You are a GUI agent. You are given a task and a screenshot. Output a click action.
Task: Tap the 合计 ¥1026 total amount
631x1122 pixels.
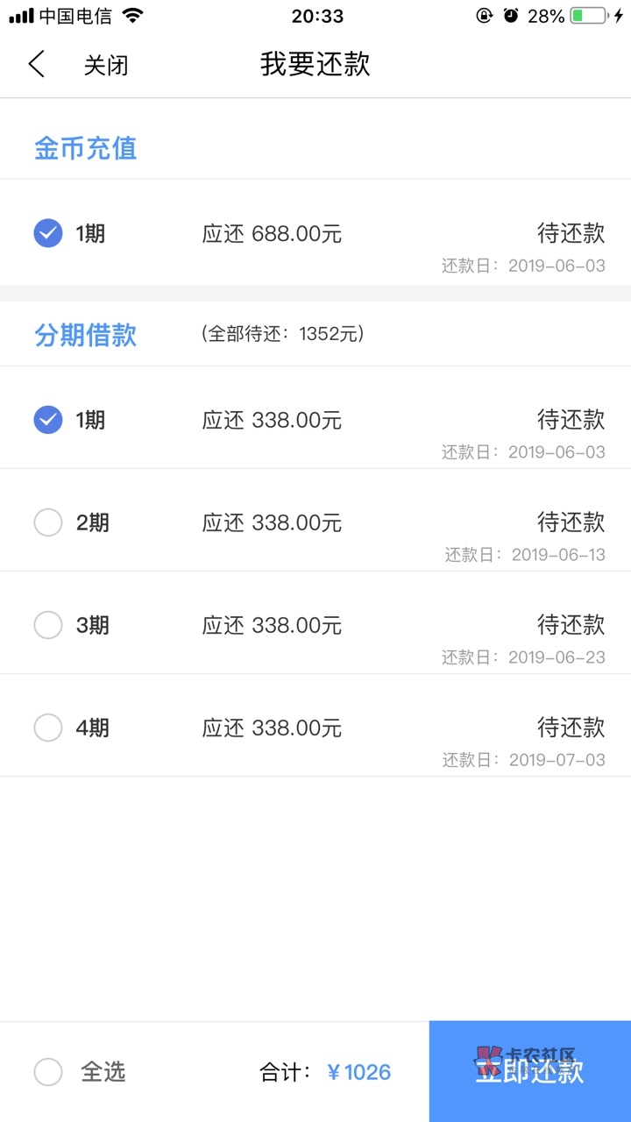(358, 1072)
